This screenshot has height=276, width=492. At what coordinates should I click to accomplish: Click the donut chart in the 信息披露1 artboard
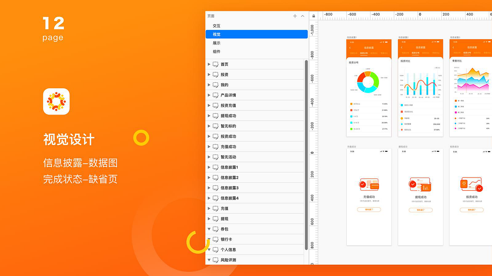click(368, 82)
